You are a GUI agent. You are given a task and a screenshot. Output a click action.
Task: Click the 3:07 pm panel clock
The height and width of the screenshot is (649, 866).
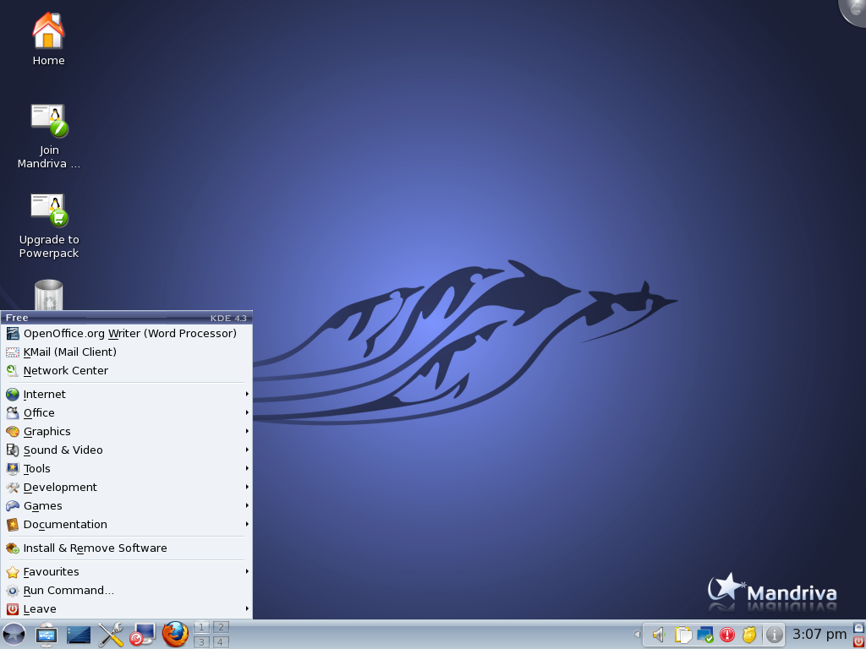[819, 635]
